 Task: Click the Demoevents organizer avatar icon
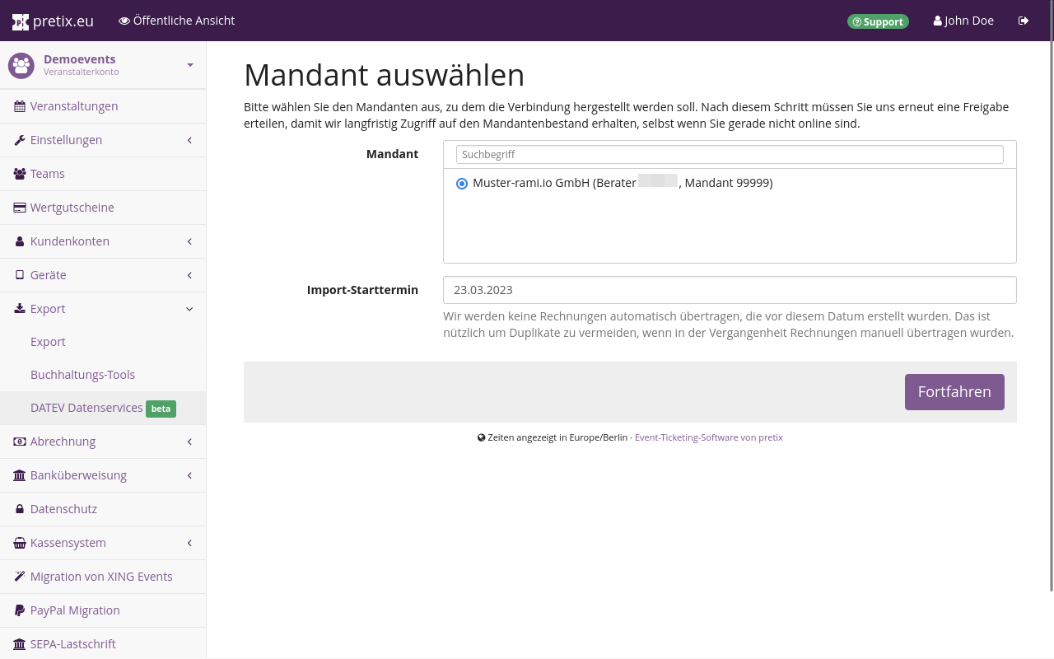click(21, 65)
